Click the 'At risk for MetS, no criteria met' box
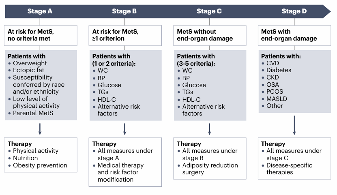The height and width of the screenshot is (195, 337). coord(41,35)
